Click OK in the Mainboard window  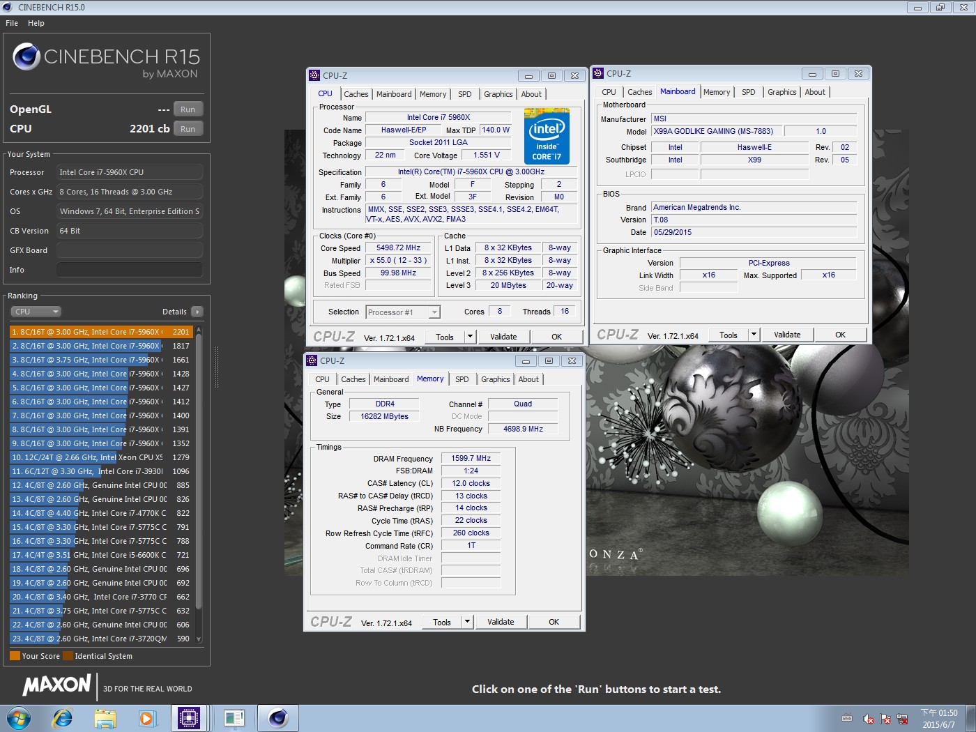coord(841,335)
